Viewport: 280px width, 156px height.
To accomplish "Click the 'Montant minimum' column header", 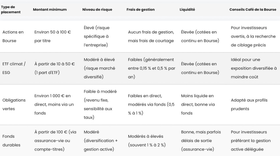I will [50, 10].
